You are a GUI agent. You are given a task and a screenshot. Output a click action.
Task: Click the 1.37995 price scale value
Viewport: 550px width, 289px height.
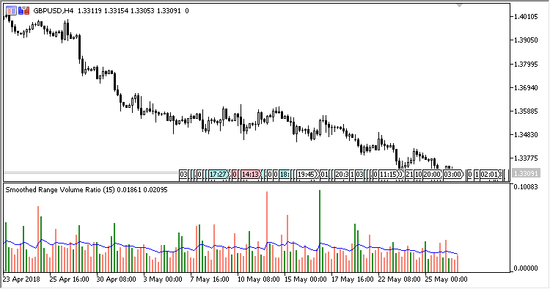coord(526,65)
